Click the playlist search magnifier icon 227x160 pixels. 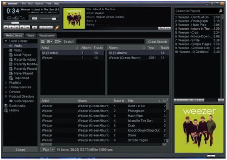pyautogui.click(x=221, y=11)
